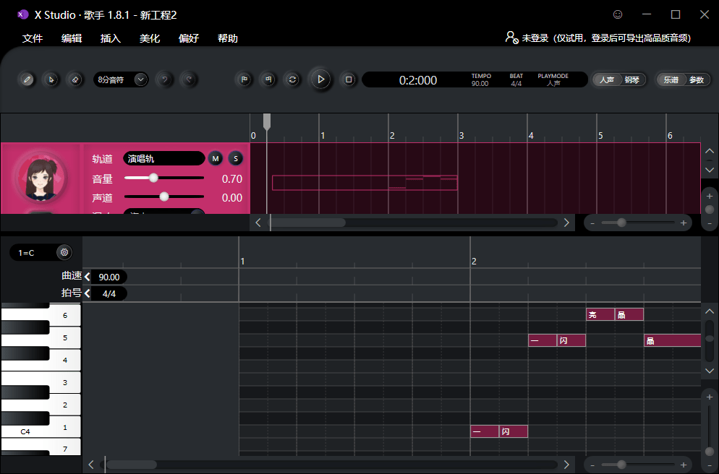Enable the metronome icon
The image size is (719, 474).
[268, 79]
